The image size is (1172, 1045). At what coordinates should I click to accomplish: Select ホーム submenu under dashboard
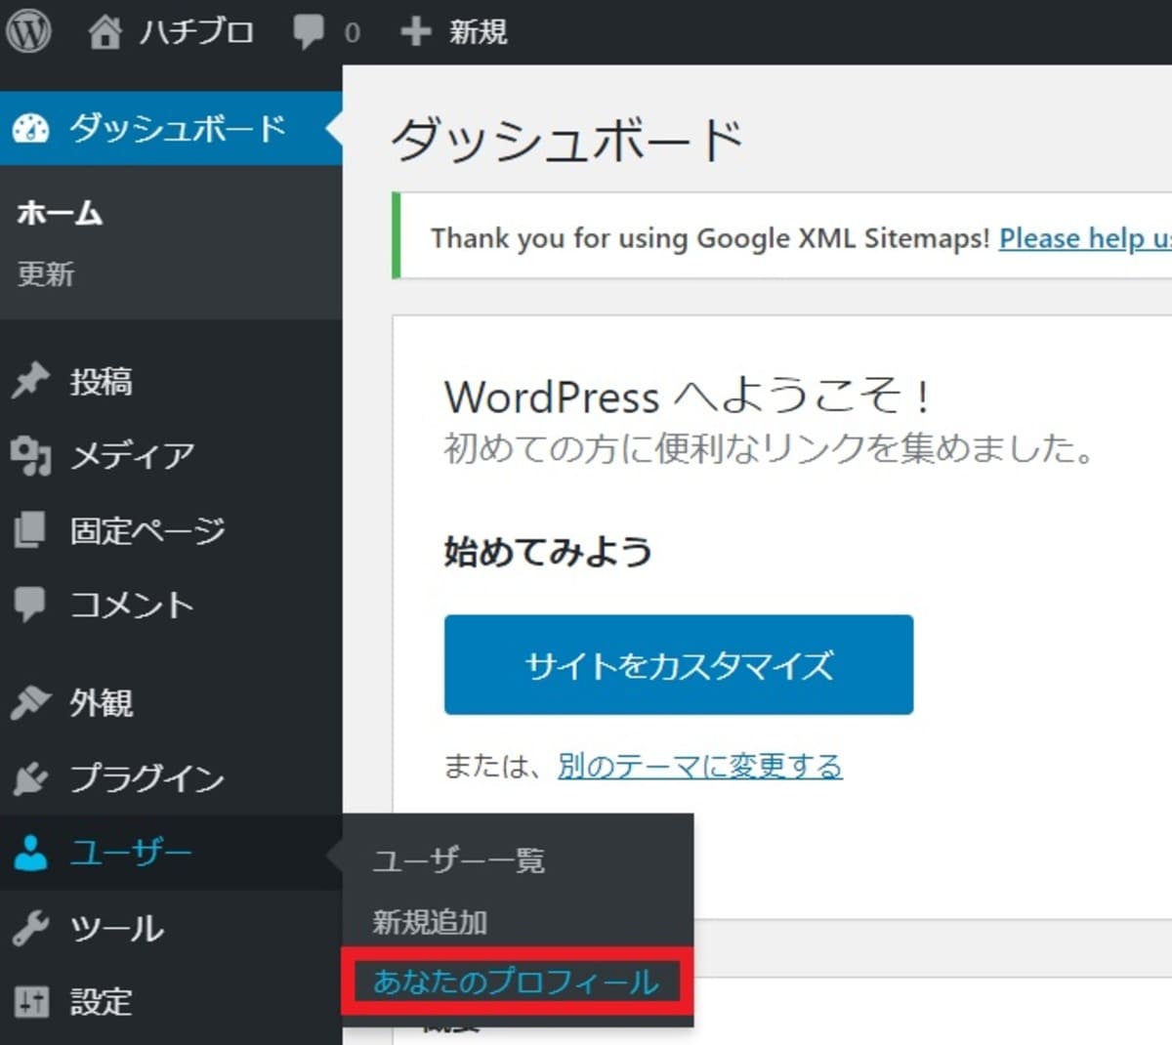coord(60,213)
